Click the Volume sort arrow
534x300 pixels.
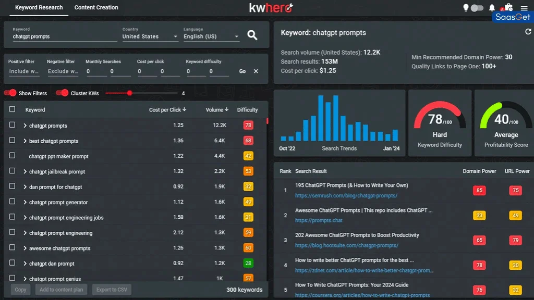[x=226, y=109]
